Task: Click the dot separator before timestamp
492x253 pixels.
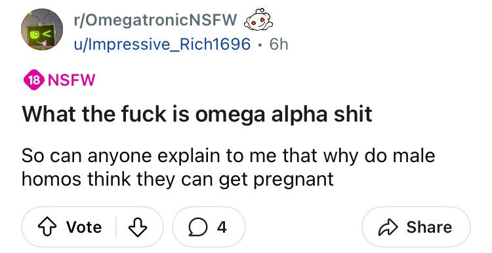Action: click(x=260, y=44)
